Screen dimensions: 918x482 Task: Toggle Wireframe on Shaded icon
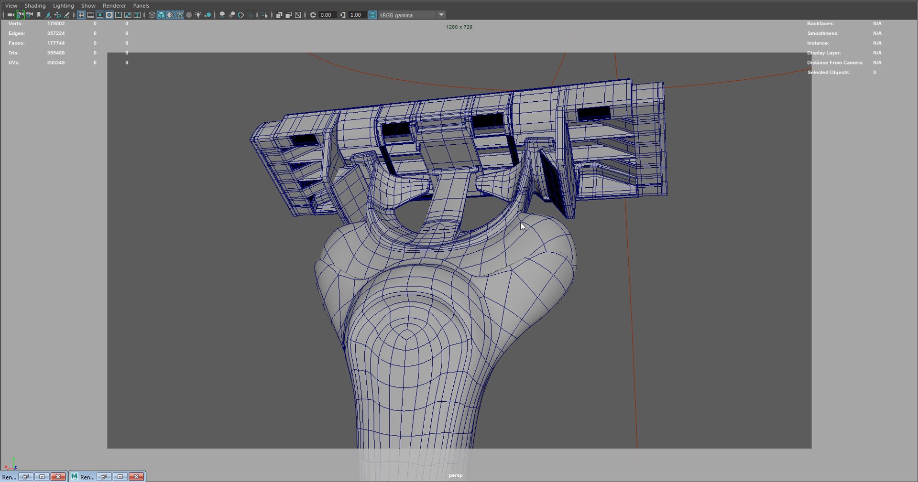(180, 15)
